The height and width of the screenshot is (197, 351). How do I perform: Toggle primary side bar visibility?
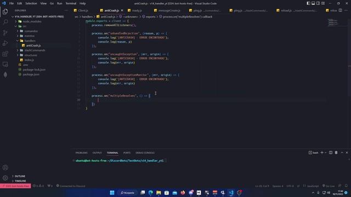point(308,3)
